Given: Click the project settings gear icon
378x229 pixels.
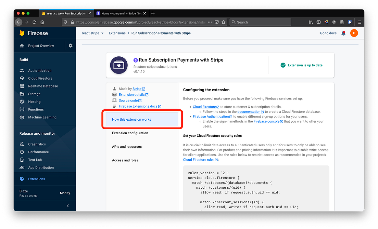Looking at the screenshot, I should (x=71, y=45).
